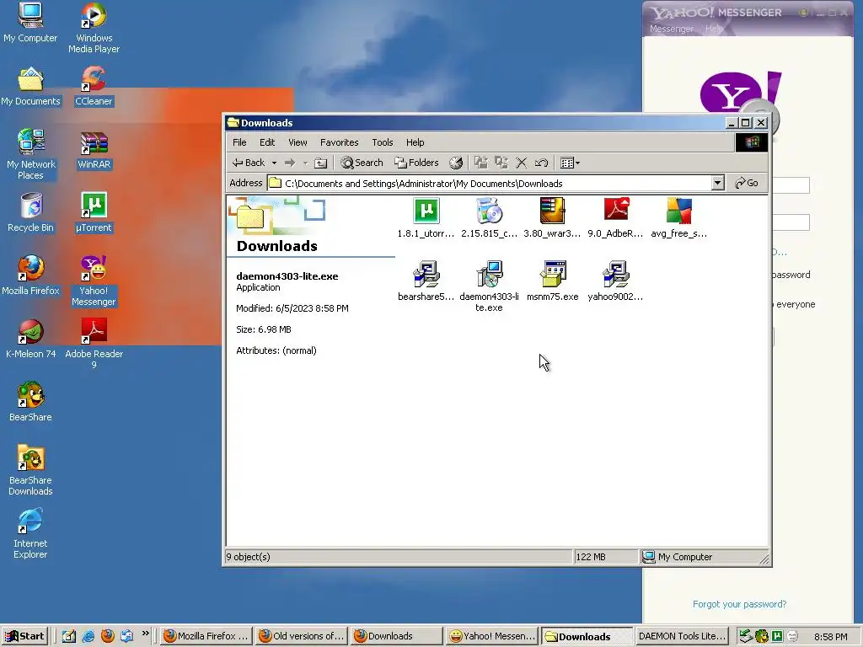Click the Move To toolbar icon
The image size is (863, 647).
click(481, 163)
